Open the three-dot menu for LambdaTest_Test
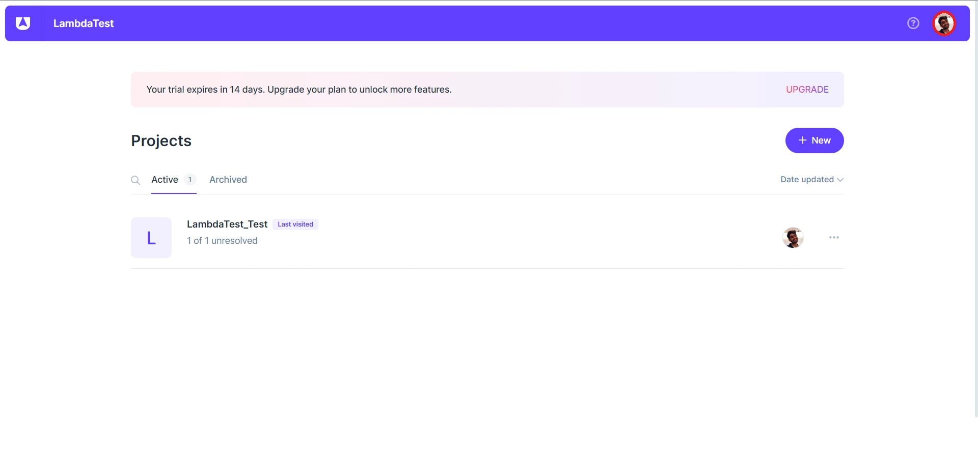Screen dimensions: 978x452 pyautogui.click(x=834, y=238)
